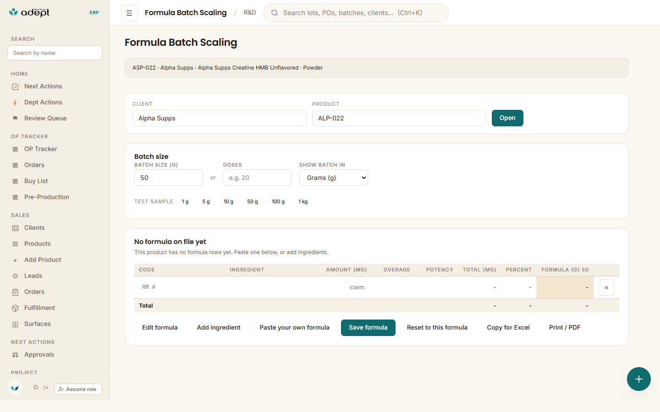This screenshot has height=412, width=660.
Task: Focus the global search bar for lots and POs
Action: click(356, 13)
